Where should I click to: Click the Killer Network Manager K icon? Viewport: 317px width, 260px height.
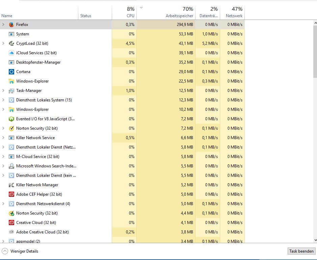pos(11,185)
